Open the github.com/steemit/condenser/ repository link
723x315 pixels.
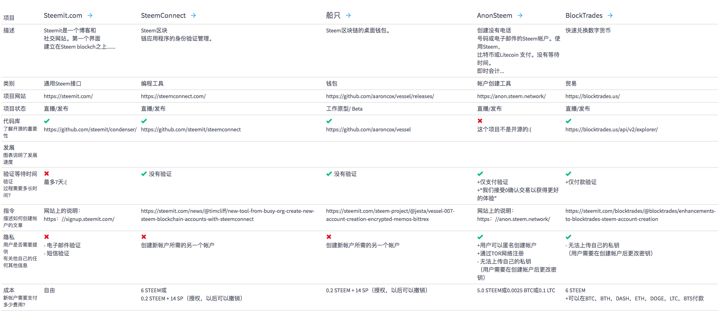[90, 129]
